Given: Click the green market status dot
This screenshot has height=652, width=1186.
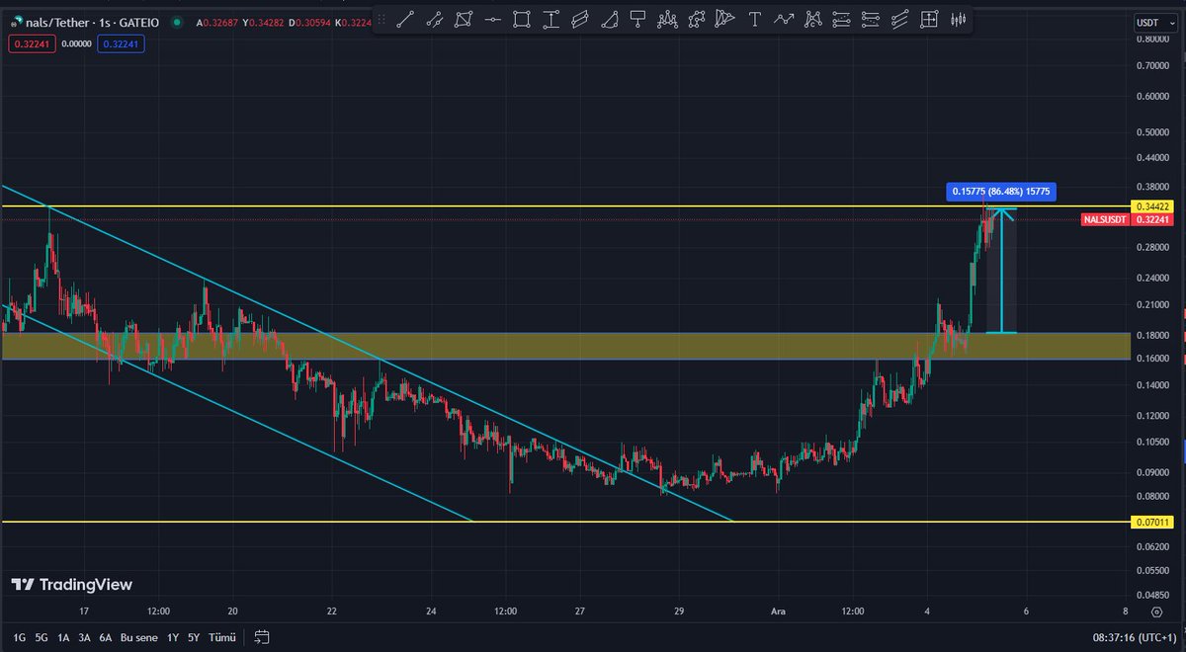Looking at the screenshot, I should click(176, 23).
